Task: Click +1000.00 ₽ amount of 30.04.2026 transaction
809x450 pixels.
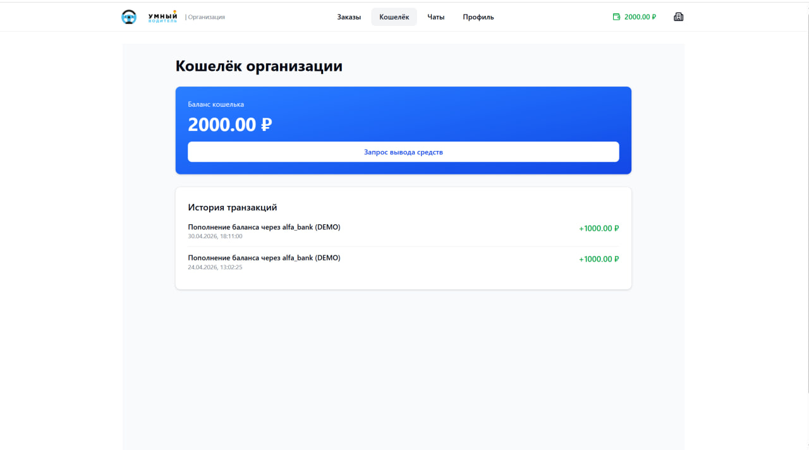Action: point(599,228)
